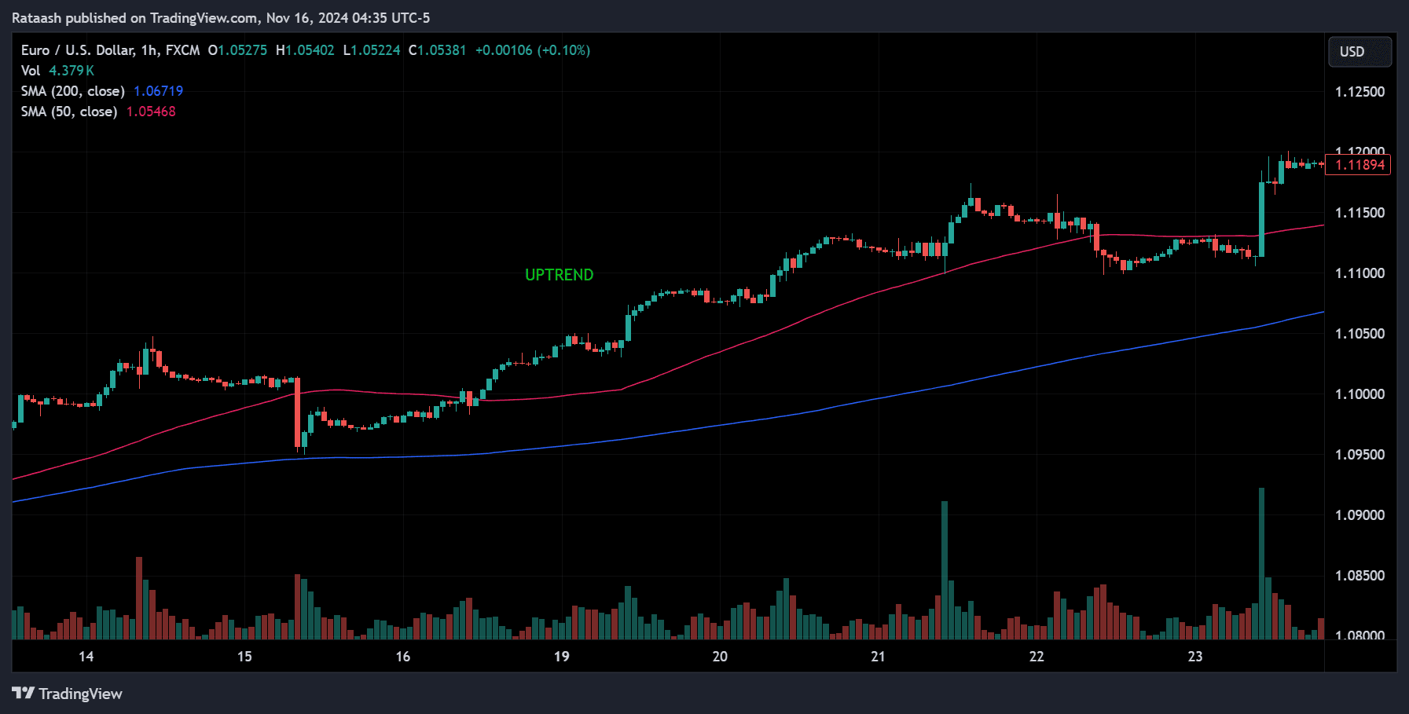Click the Vol 4.379K legend entry
1409x714 pixels.
pyautogui.click(x=57, y=70)
